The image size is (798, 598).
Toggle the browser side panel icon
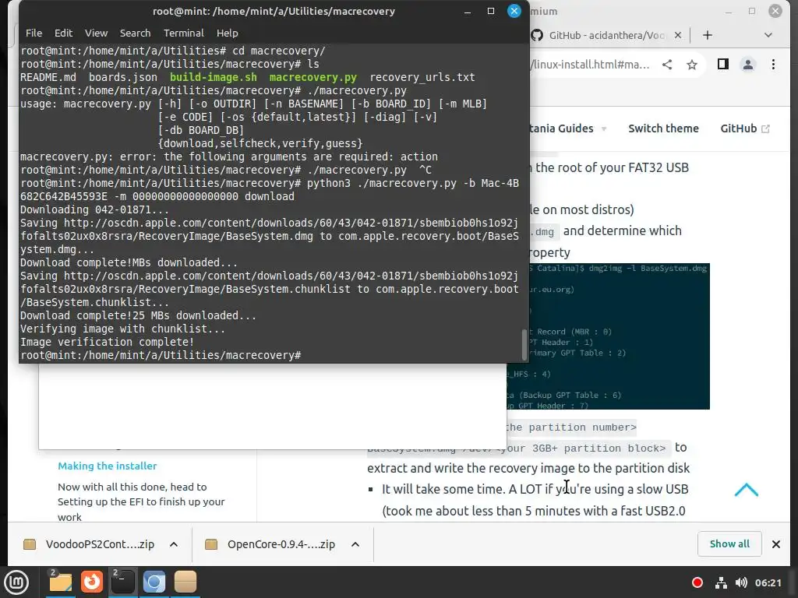coord(722,64)
